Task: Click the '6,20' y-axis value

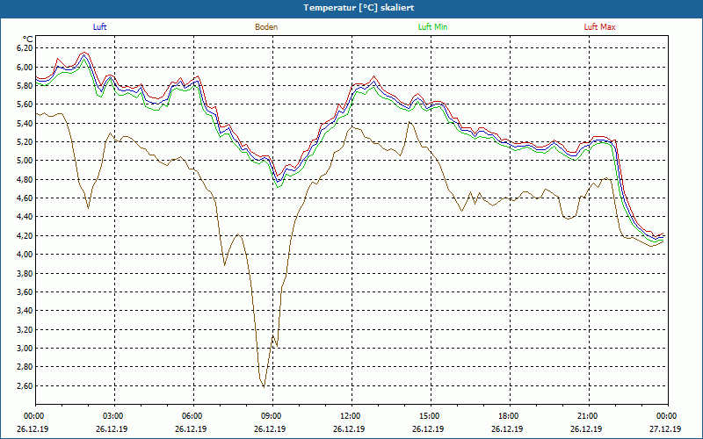Action: click(25, 48)
